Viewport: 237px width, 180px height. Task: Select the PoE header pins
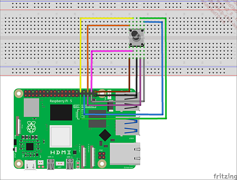(102, 155)
